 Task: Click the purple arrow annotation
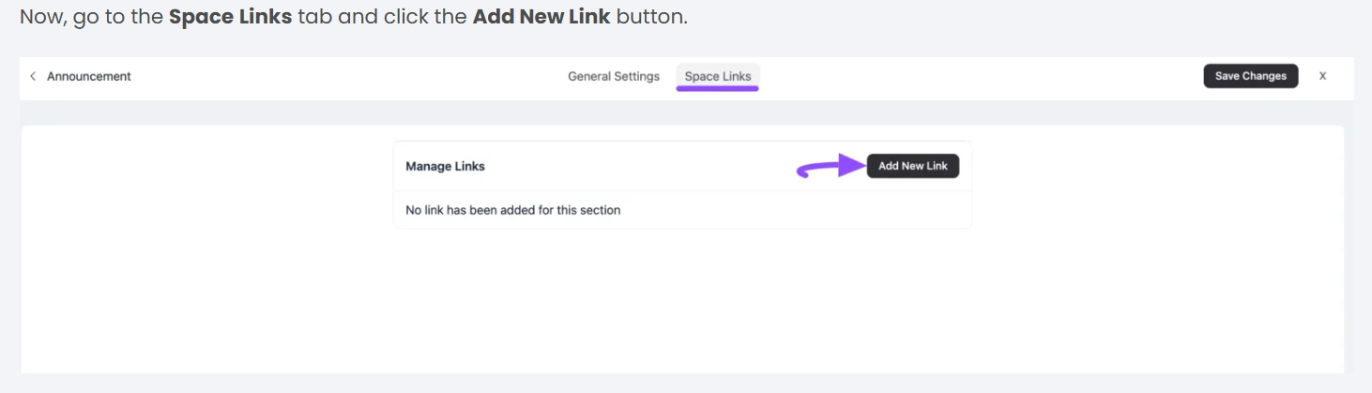click(x=831, y=167)
